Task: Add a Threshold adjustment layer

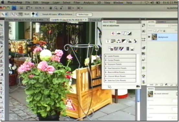Action: tap(121, 49)
